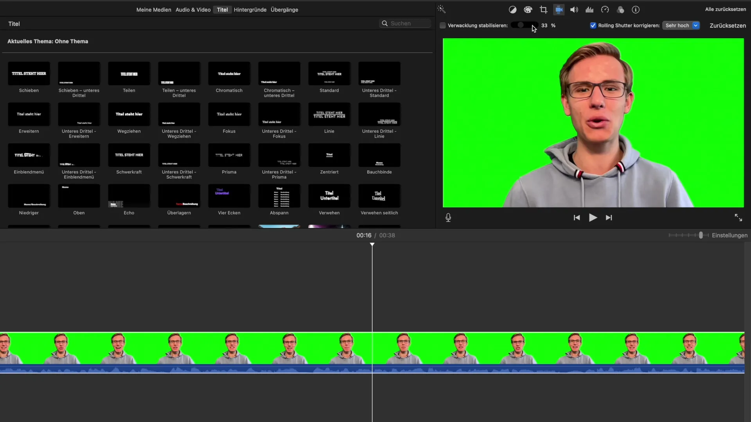Select the Niedriger title thumbnail
This screenshot has height=422, width=751.
(x=29, y=196)
